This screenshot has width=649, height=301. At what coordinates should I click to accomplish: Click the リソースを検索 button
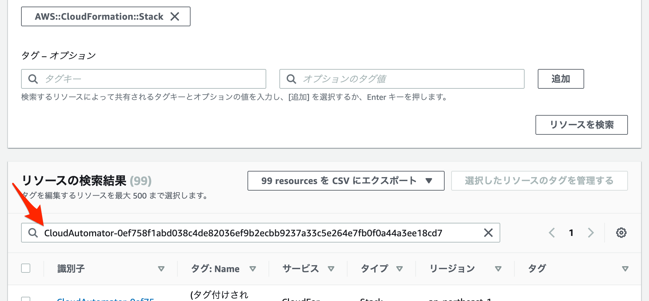click(x=582, y=125)
